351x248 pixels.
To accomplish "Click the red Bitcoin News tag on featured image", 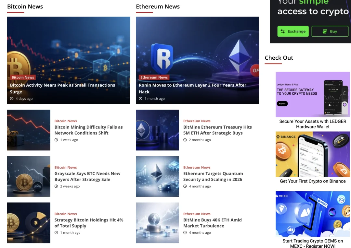I will tap(23, 77).
